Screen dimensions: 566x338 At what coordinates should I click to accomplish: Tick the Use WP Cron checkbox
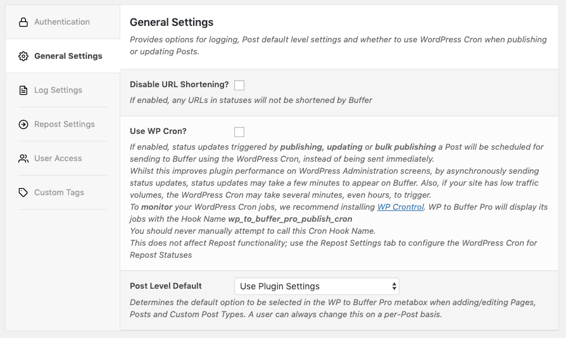pyautogui.click(x=239, y=132)
